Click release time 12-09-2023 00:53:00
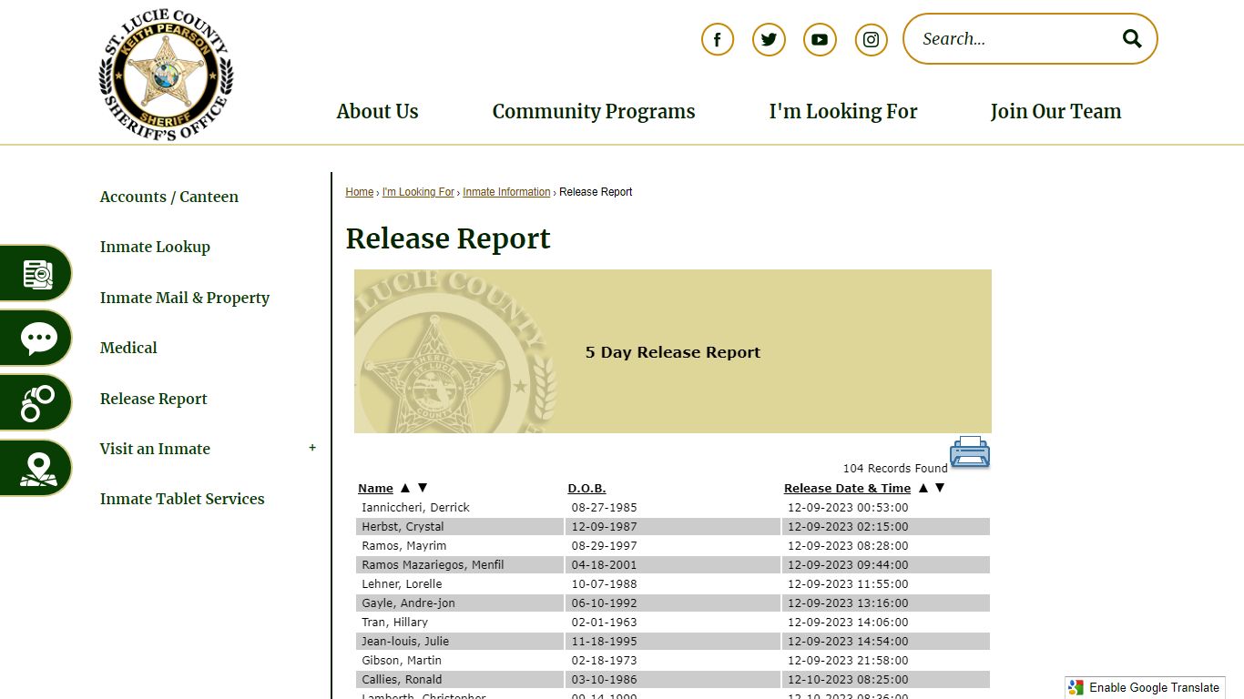1244x699 pixels. [x=848, y=508]
